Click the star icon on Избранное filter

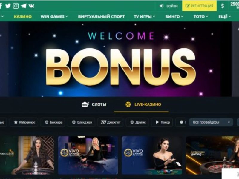pyautogui.click(x=16, y=122)
